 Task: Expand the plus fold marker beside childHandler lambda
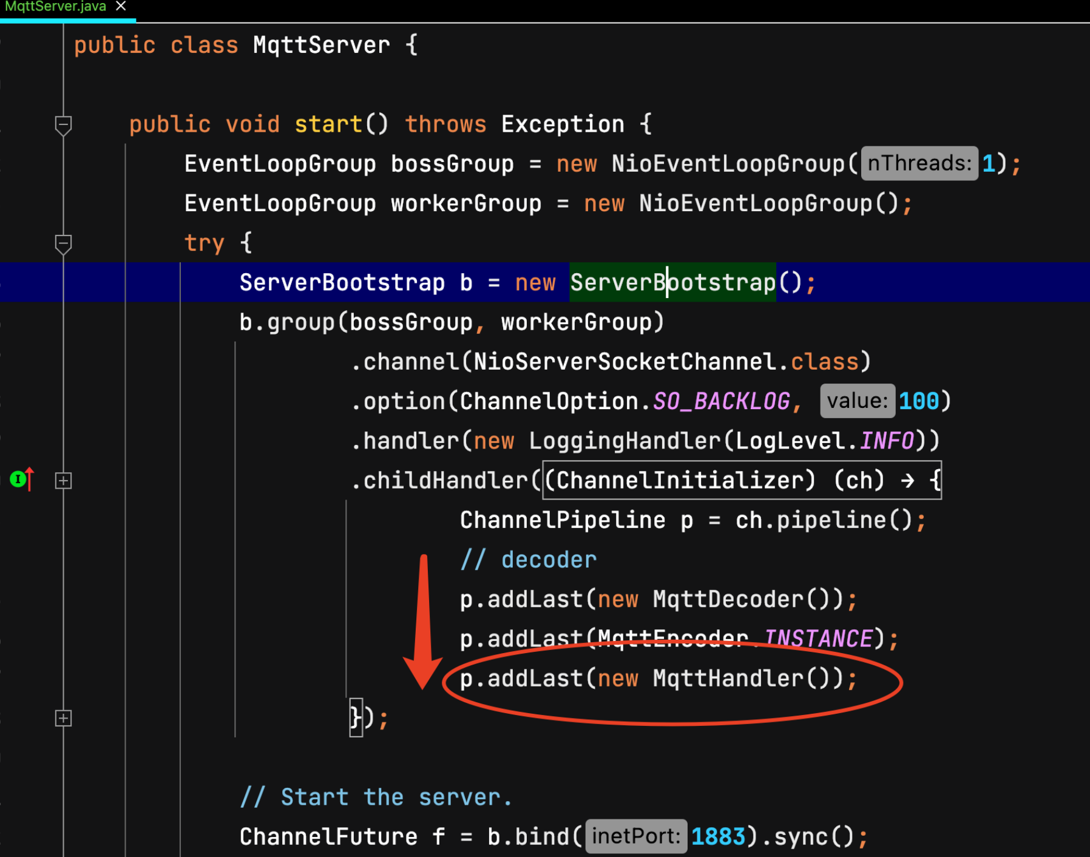point(63,481)
